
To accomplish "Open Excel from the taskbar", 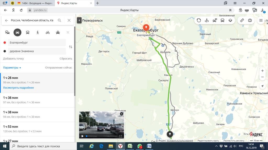I will (130, 146).
